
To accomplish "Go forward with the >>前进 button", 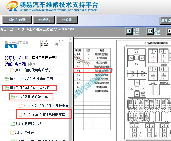I will coord(67,20).
